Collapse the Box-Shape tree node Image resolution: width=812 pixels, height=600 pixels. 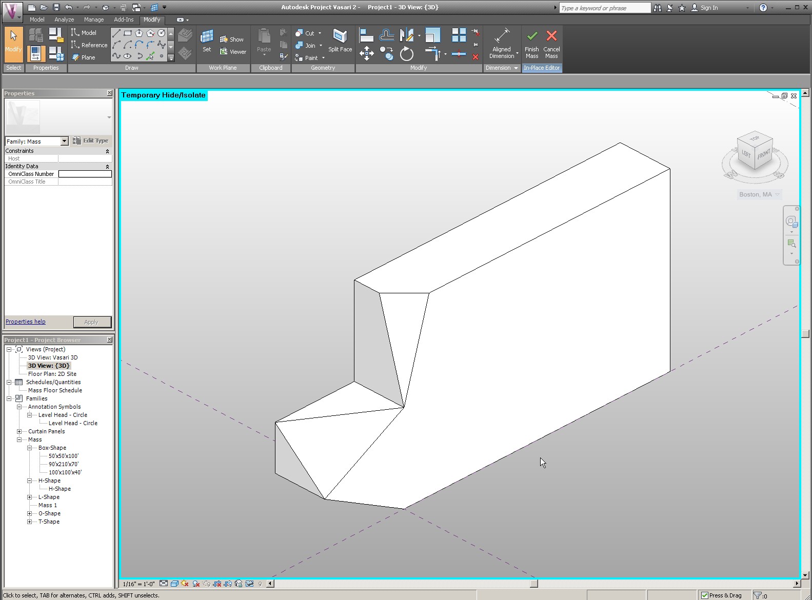[x=30, y=448]
